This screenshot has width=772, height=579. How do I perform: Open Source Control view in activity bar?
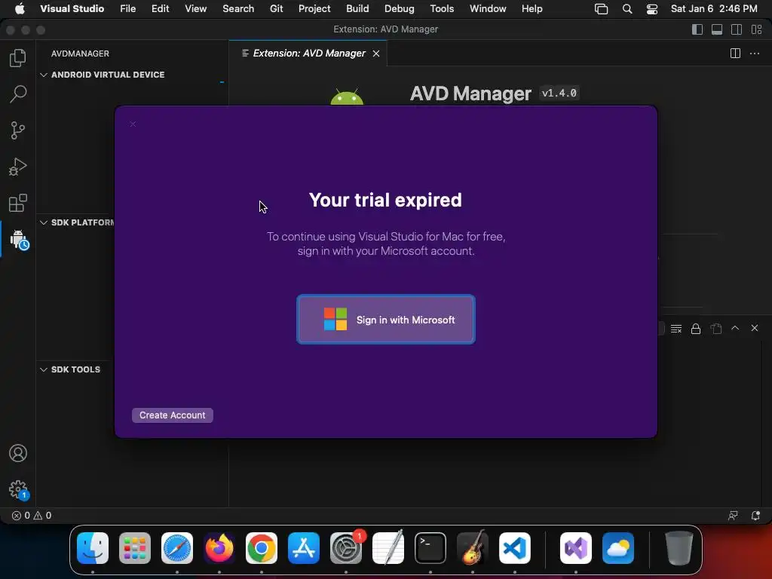[18, 130]
